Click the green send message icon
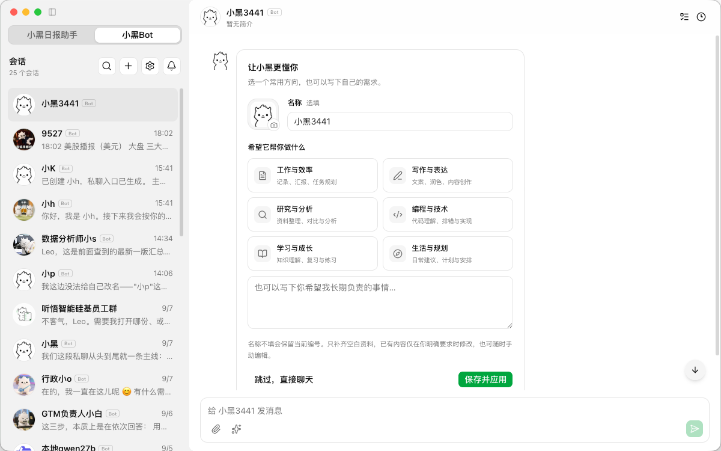Viewport: 721px width, 451px height. tap(695, 429)
